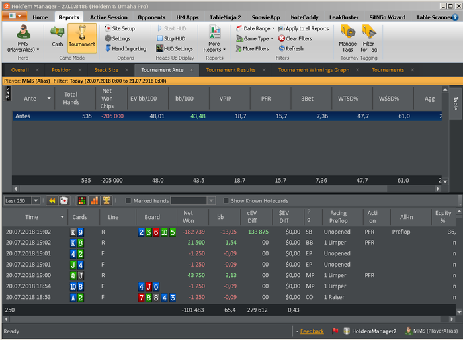
Task: Select Cash game mode
Action: [58, 36]
